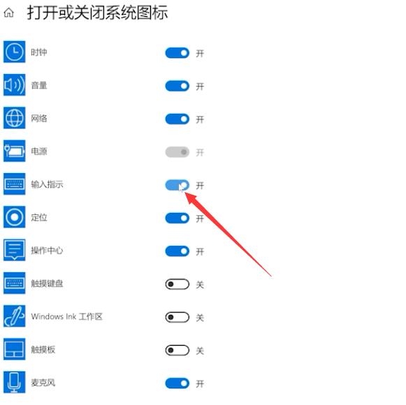
Task: Switch off the input indicator (输入指示) toggle
Action: point(177,185)
